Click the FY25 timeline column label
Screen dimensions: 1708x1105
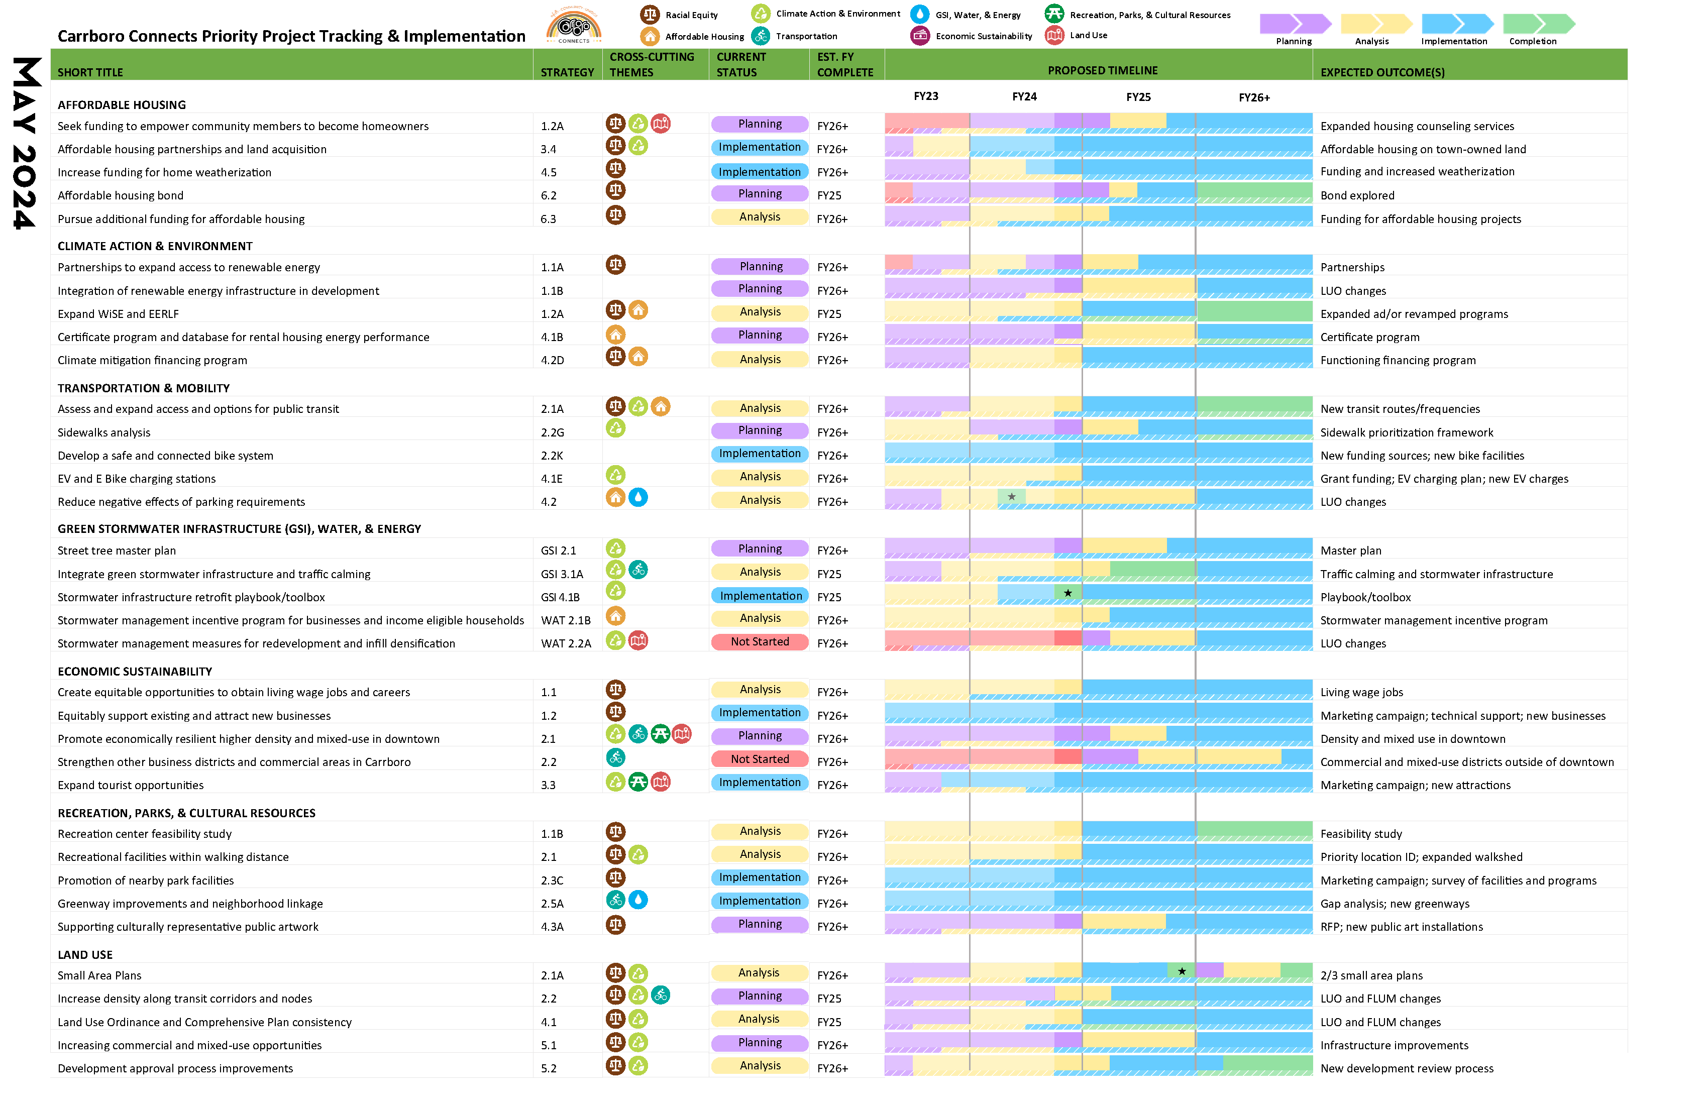coord(1138,97)
